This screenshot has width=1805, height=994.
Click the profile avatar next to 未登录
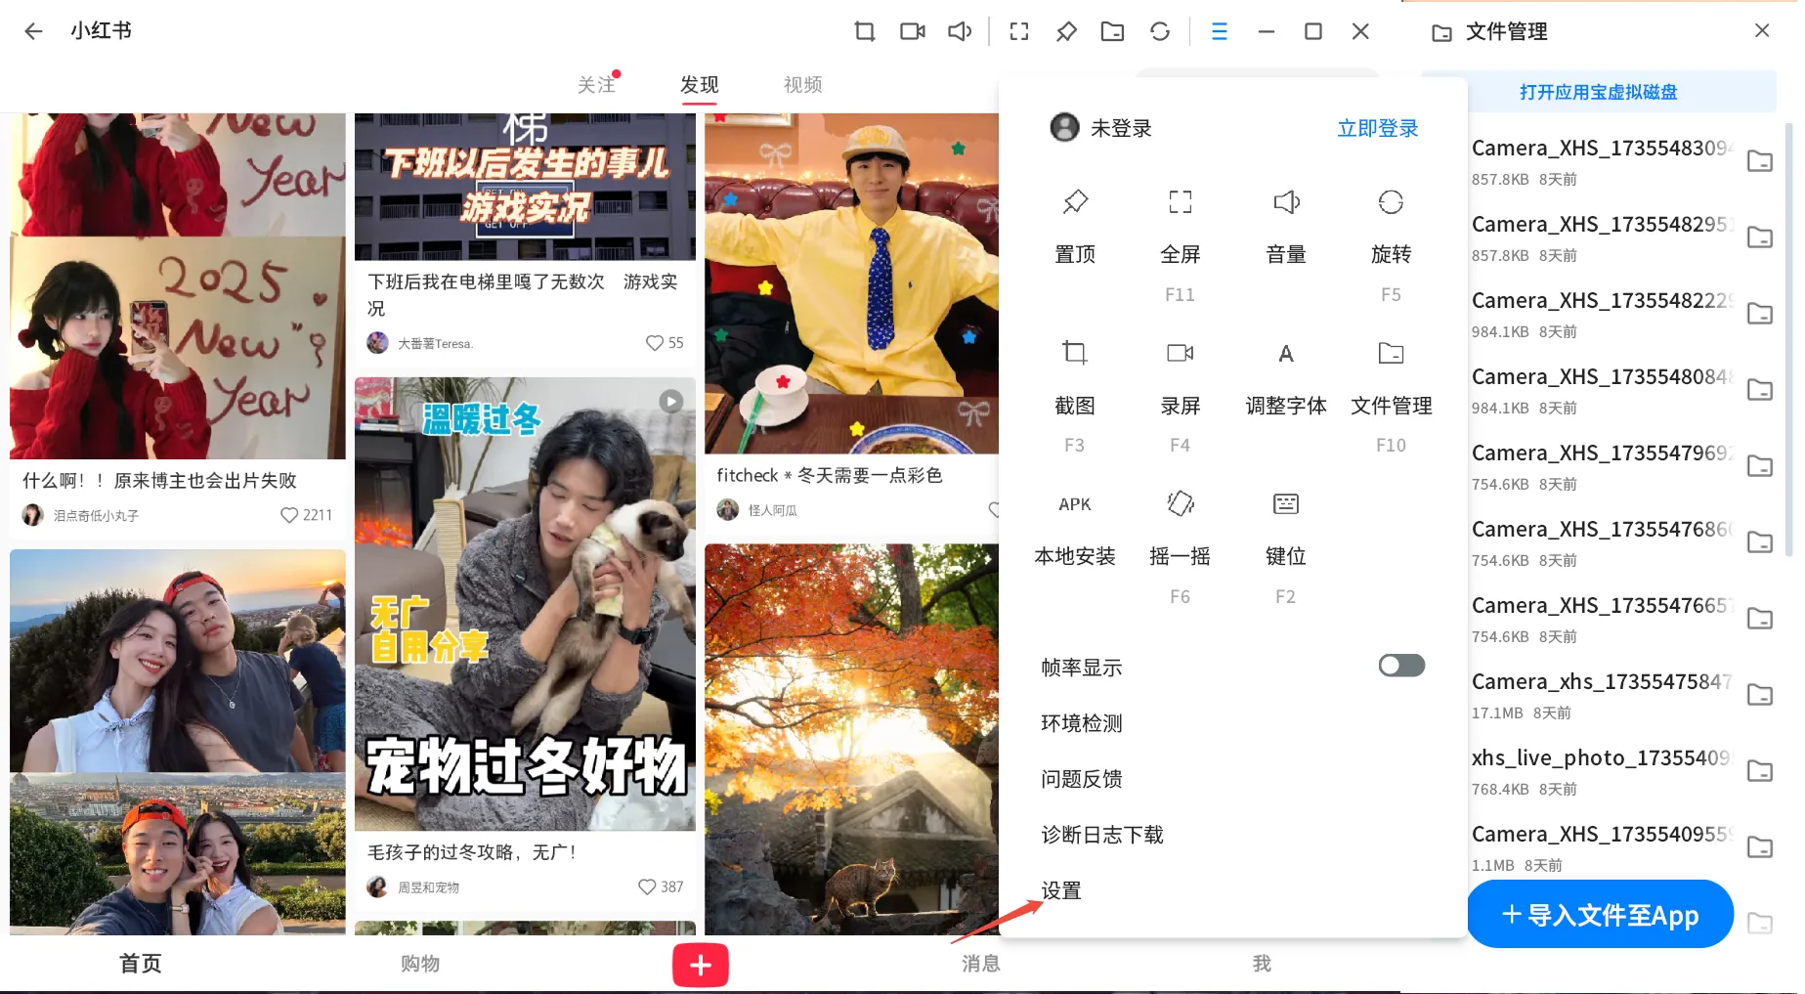click(1064, 127)
